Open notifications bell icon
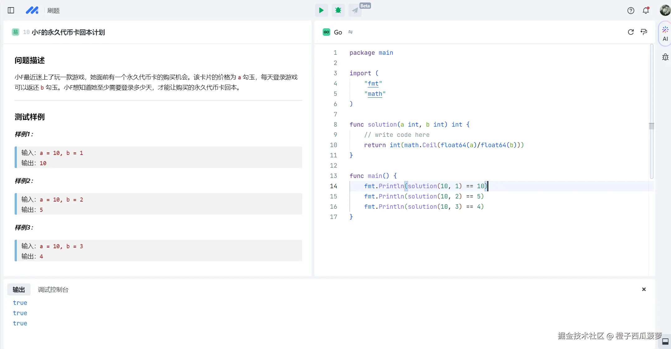Viewport: 671px width, 349px height. coord(646,11)
